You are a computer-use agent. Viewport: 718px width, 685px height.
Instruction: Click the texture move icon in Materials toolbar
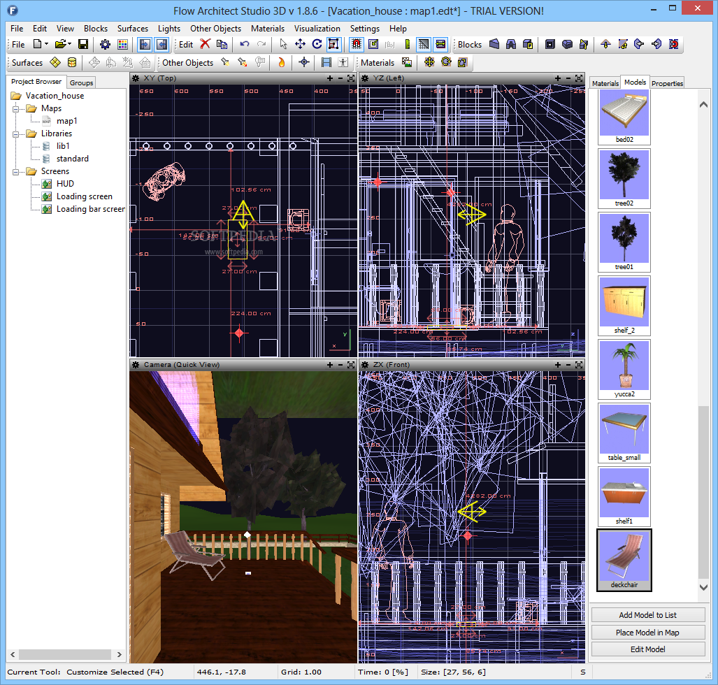pyautogui.click(x=429, y=62)
